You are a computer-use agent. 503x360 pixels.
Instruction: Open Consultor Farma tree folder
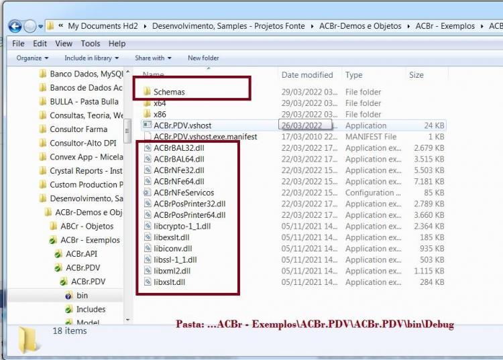(73, 129)
